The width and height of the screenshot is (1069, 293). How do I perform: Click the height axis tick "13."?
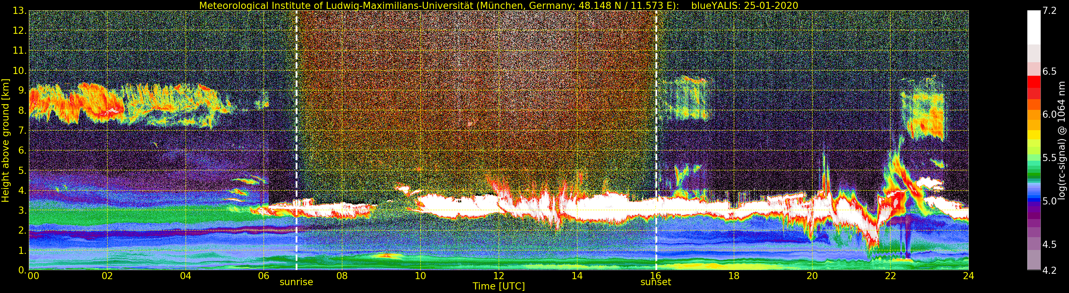coord(20,11)
